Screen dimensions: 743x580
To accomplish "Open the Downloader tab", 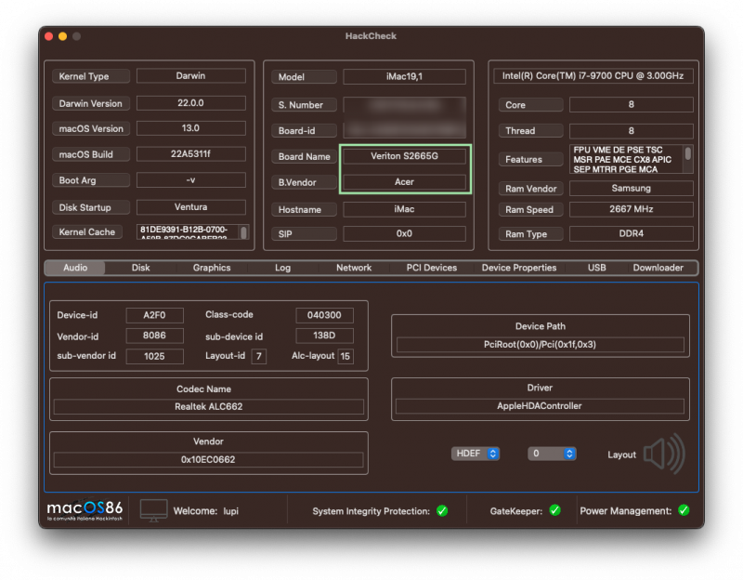I will click(x=658, y=268).
